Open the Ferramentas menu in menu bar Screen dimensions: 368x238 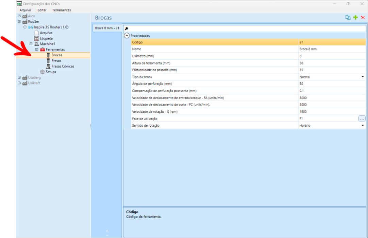coord(62,10)
